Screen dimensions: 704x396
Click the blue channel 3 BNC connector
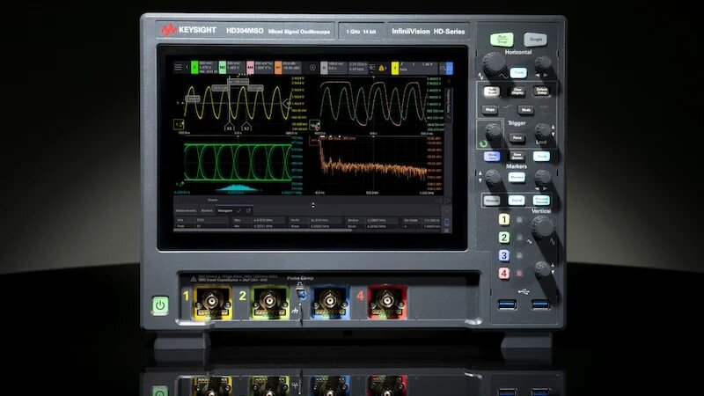coord(330,302)
